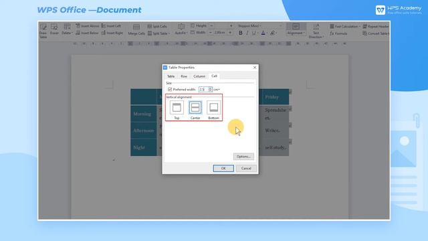Click the Preferred width value field
Viewport: 428px width, 241px height.
(203, 89)
